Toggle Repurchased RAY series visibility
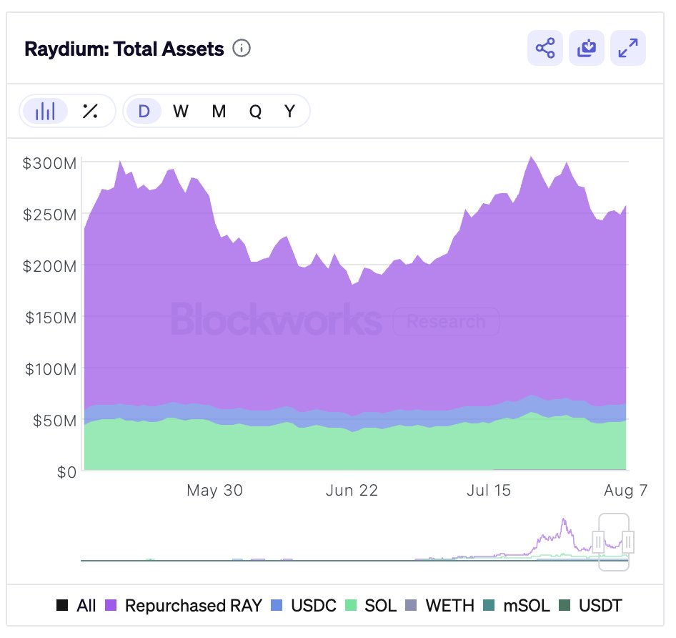The height and width of the screenshot is (638, 676). (x=184, y=606)
